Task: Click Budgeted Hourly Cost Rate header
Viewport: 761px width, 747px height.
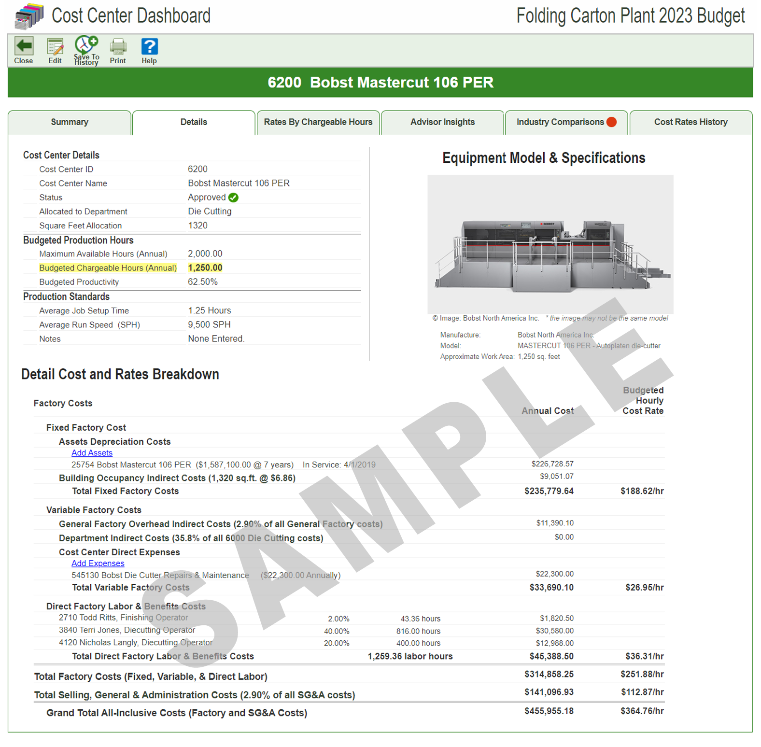Action: click(643, 401)
